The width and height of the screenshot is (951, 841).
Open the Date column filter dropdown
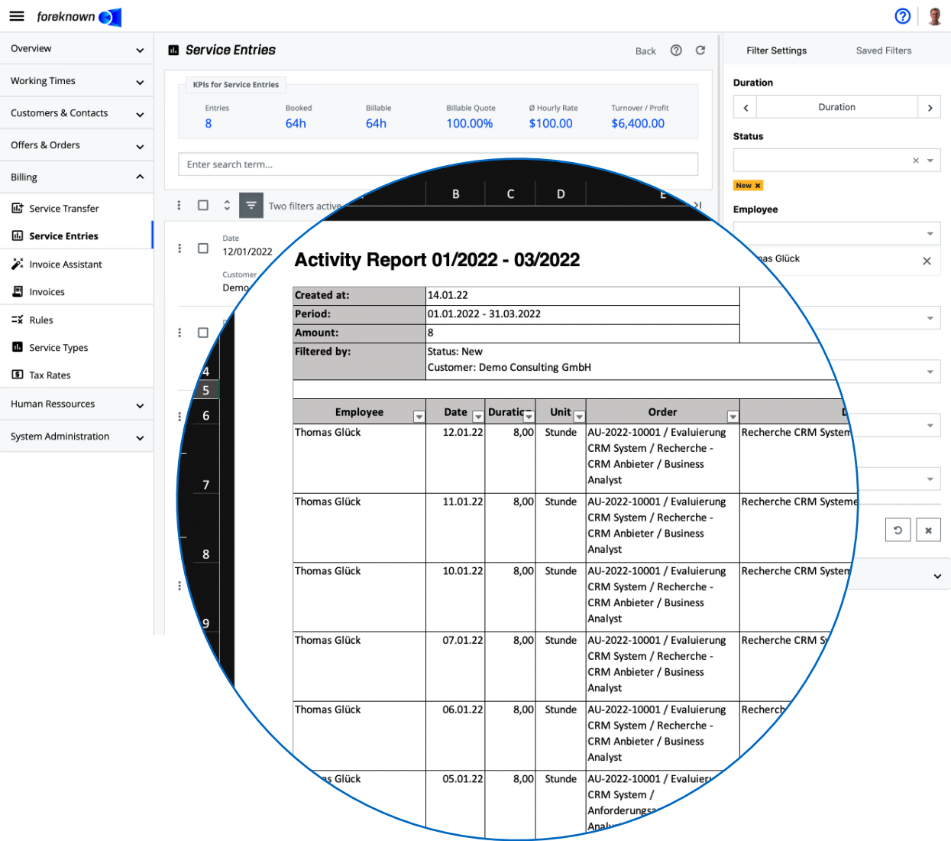tap(478, 417)
